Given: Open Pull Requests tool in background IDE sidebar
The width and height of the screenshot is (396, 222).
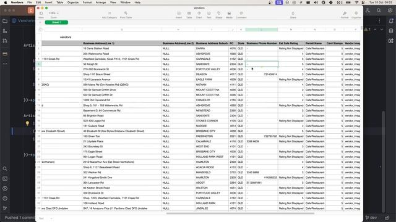Looking at the screenshot, I should click(5, 41).
